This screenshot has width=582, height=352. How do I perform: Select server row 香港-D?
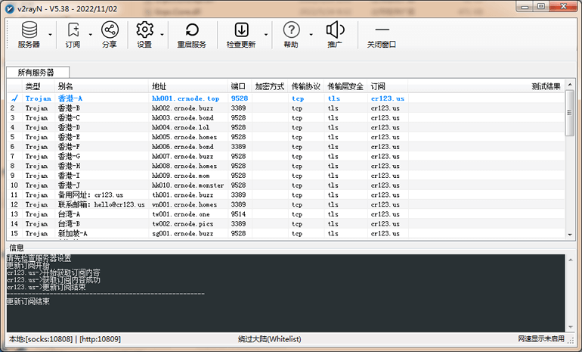(286, 127)
